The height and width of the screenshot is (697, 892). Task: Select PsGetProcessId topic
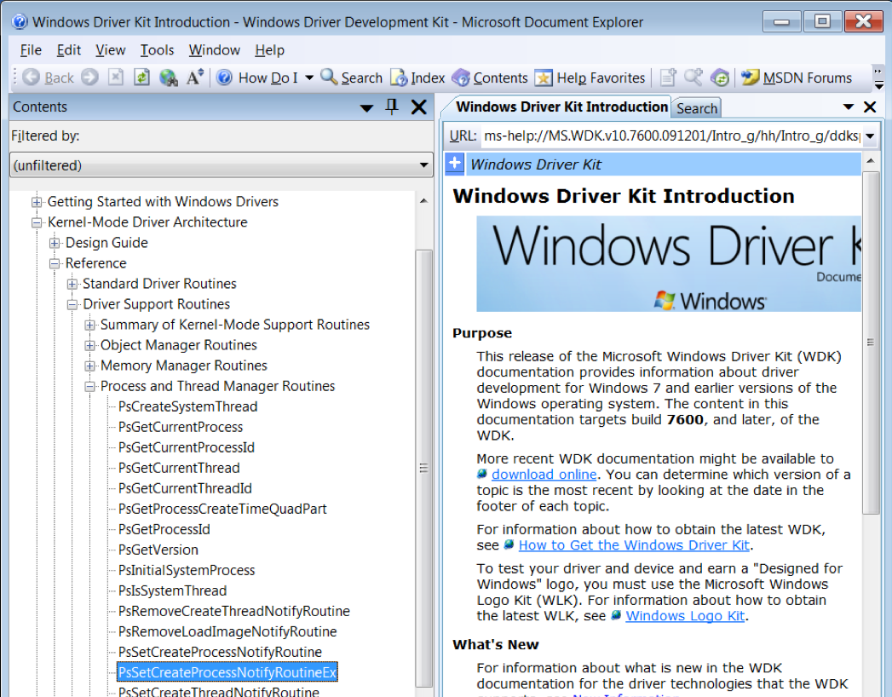[x=164, y=529]
